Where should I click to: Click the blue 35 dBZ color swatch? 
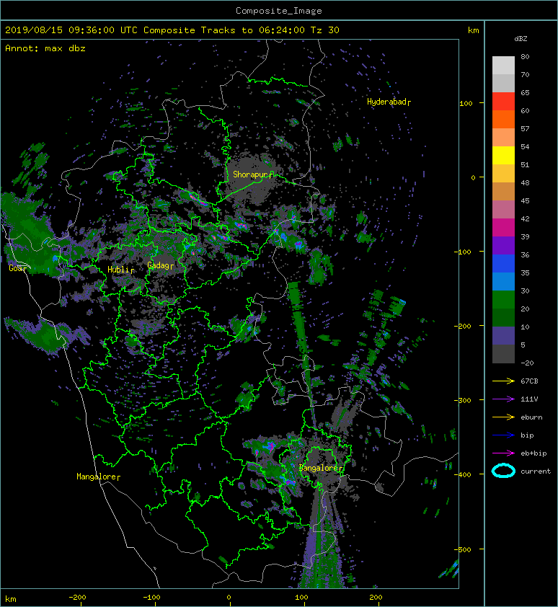pos(503,264)
